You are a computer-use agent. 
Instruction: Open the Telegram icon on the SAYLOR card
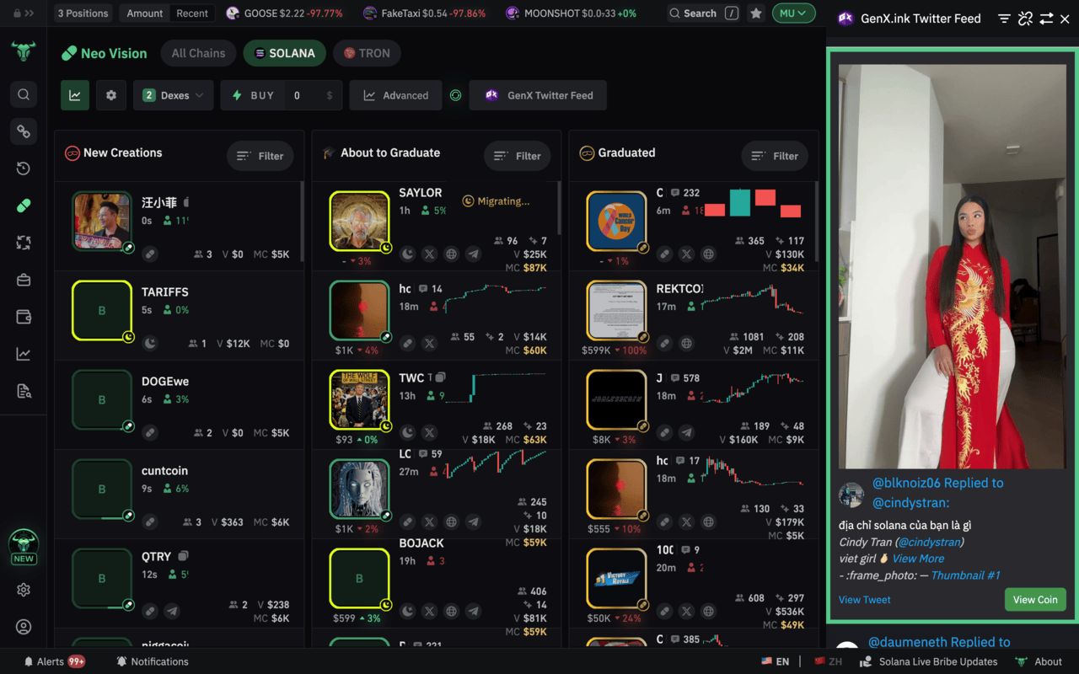pos(473,254)
